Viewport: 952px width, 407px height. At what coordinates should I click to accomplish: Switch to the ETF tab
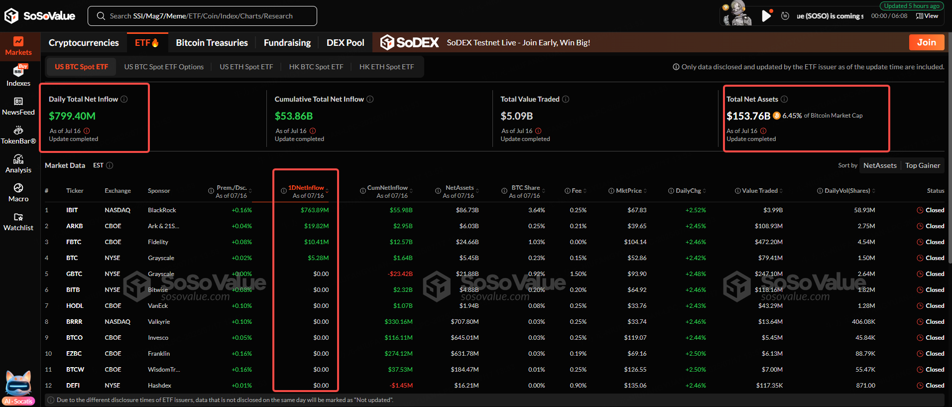click(147, 42)
